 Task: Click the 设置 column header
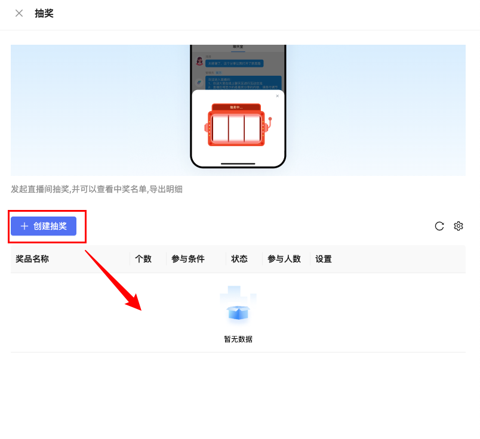click(x=324, y=259)
